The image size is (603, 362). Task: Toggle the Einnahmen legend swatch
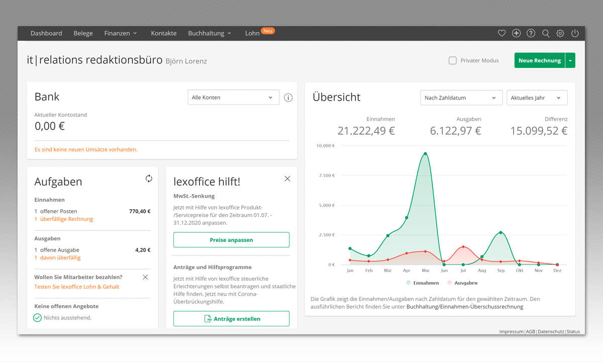pyautogui.click(x=409, y=283)
